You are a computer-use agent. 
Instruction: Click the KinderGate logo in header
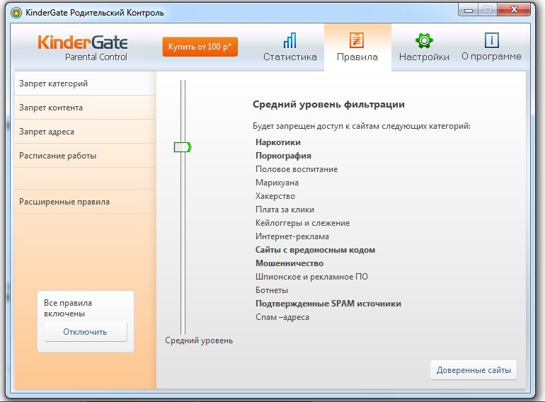(x=83, y=47)
